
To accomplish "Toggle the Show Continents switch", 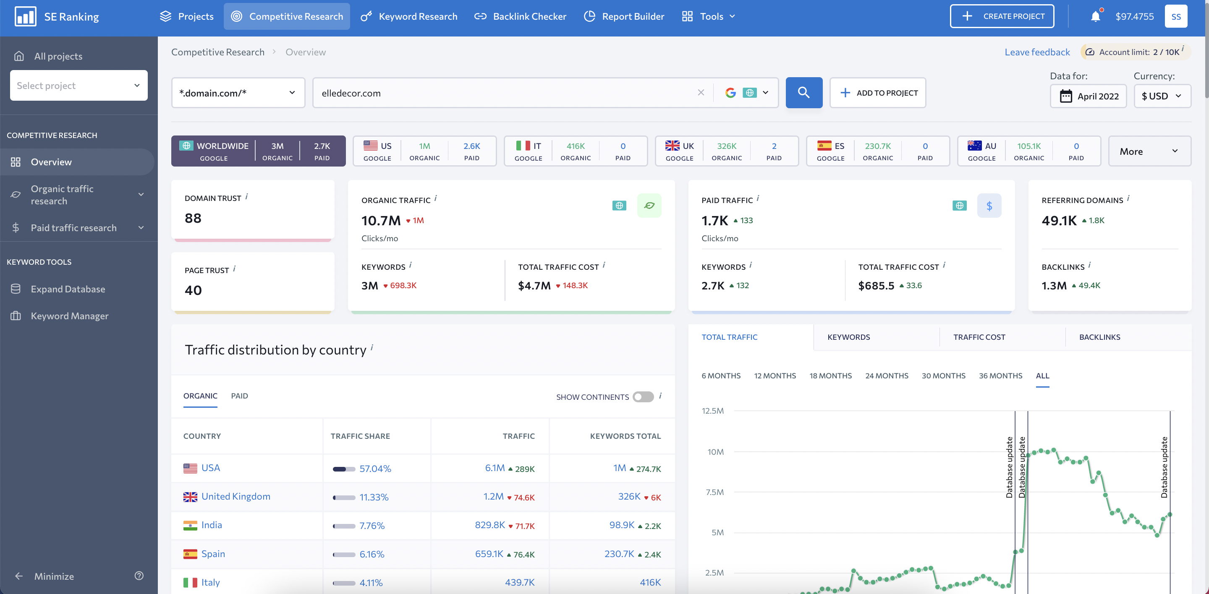I will click(643, 396).
